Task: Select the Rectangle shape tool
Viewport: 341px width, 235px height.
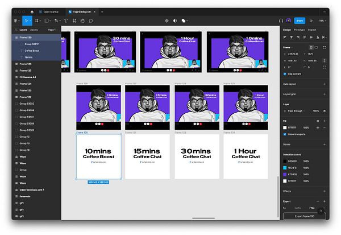Action: (47, 20)
